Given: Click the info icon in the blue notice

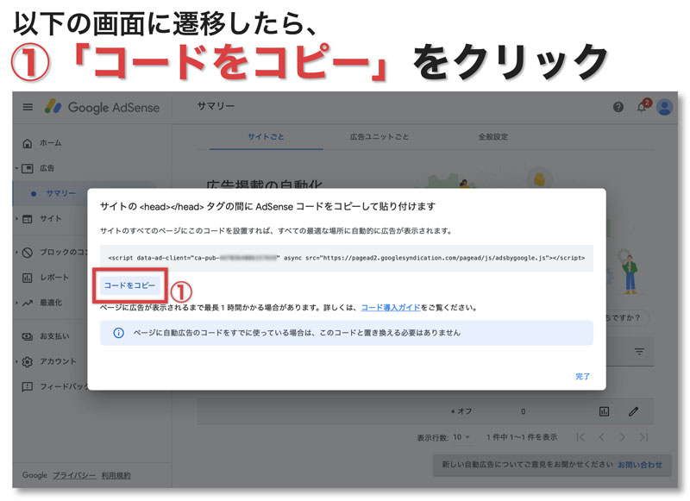Looking at the screenshot, I should pyautogui.click(x=118, y=333).
